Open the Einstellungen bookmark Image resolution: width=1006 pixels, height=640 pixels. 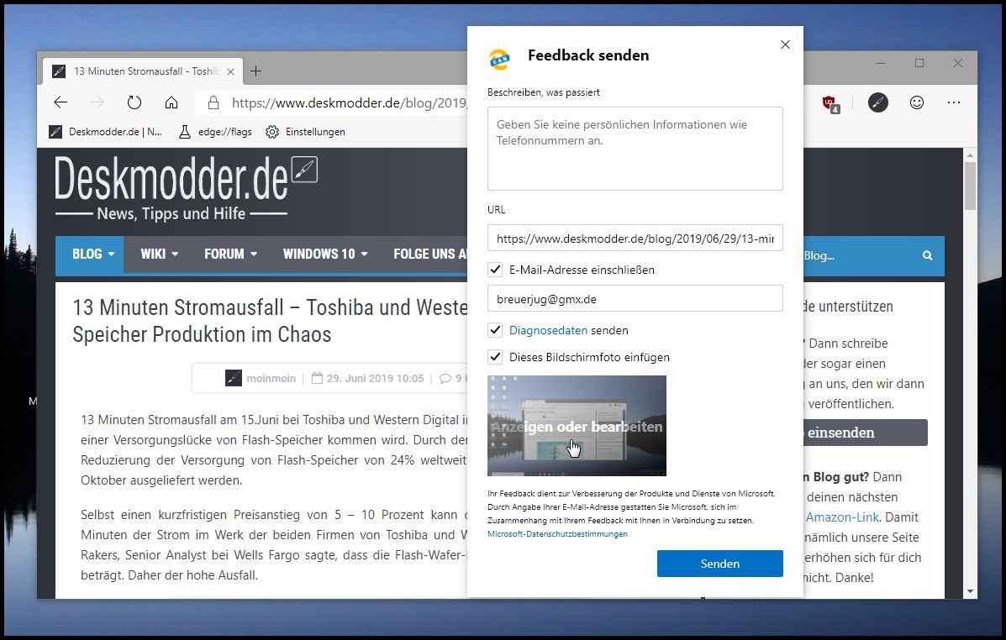(305, 132)
